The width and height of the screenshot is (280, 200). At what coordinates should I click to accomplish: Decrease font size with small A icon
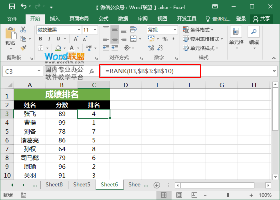click(85, 39)
